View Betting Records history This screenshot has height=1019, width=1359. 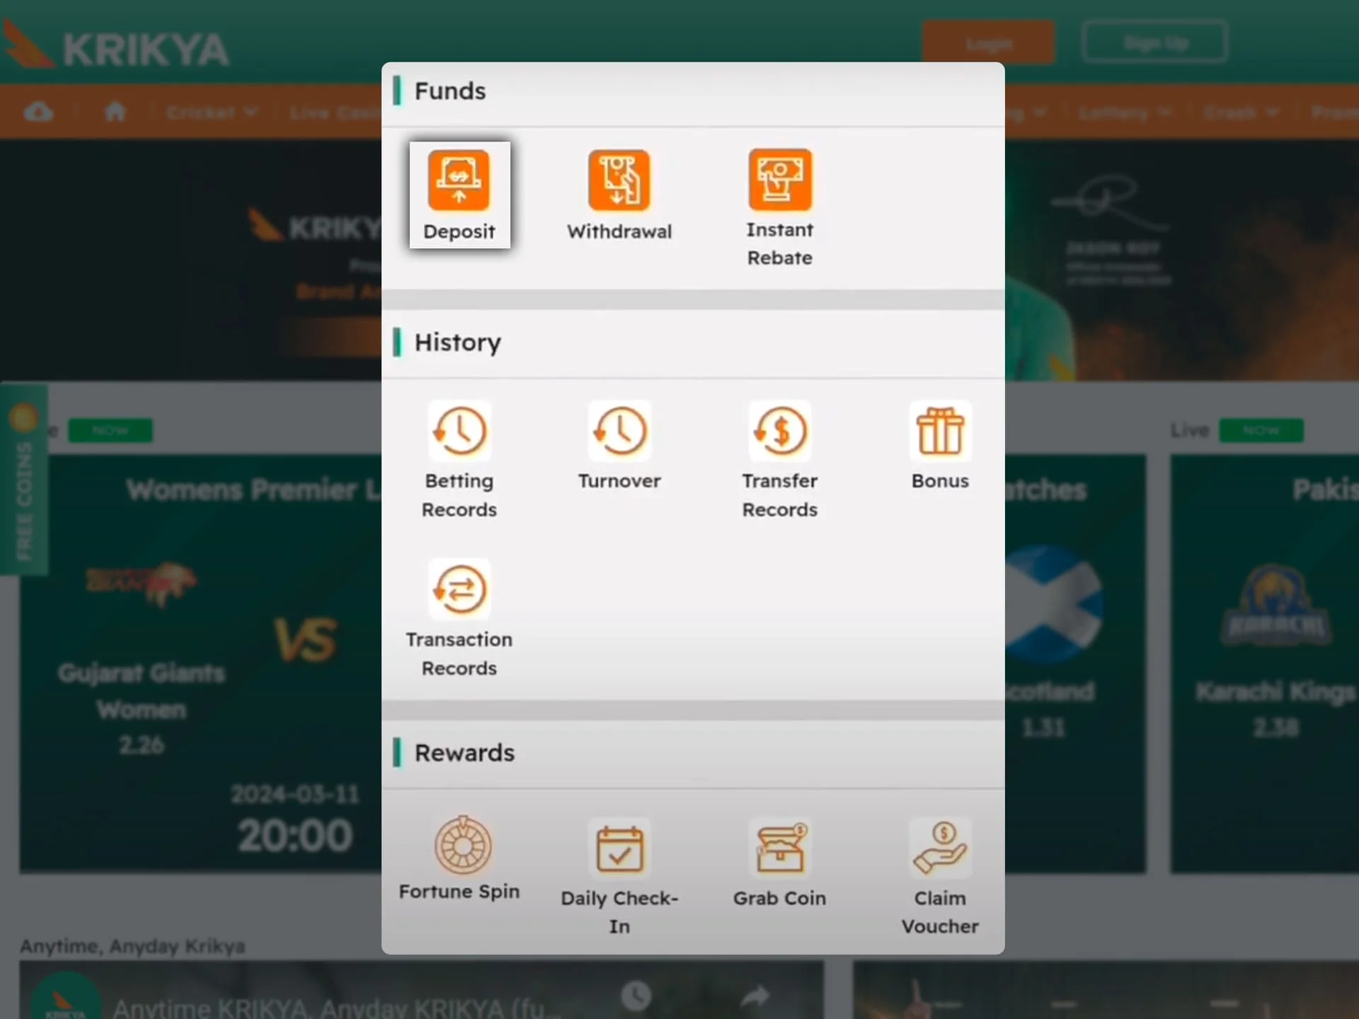459,460
